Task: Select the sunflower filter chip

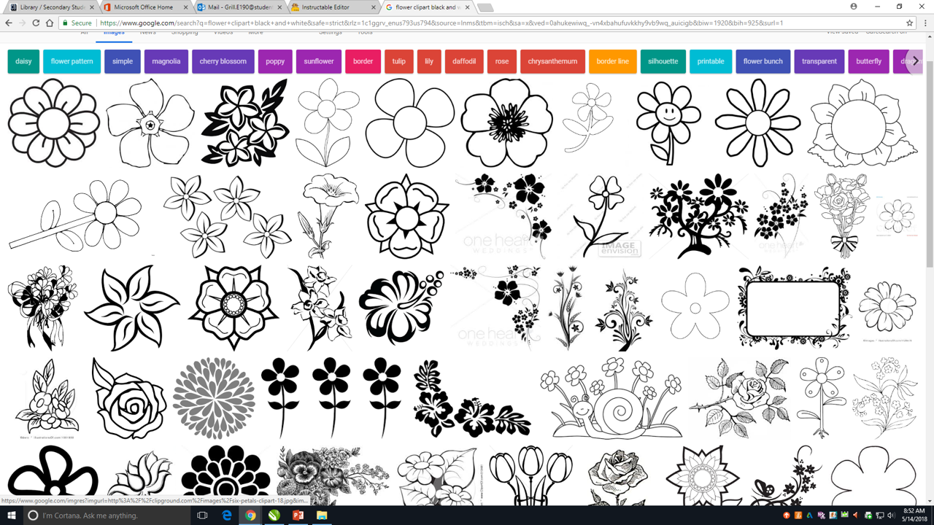Action: (319, 61)
